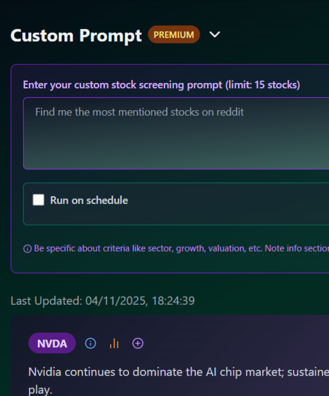The image size is (329, 396).
Task: Expand the chevron next to Custom Prompt
Action: coord(215,35)
